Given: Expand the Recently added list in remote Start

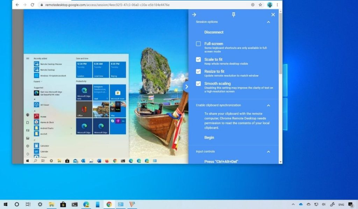Looking at the screenshot, I should click(38, 82).
